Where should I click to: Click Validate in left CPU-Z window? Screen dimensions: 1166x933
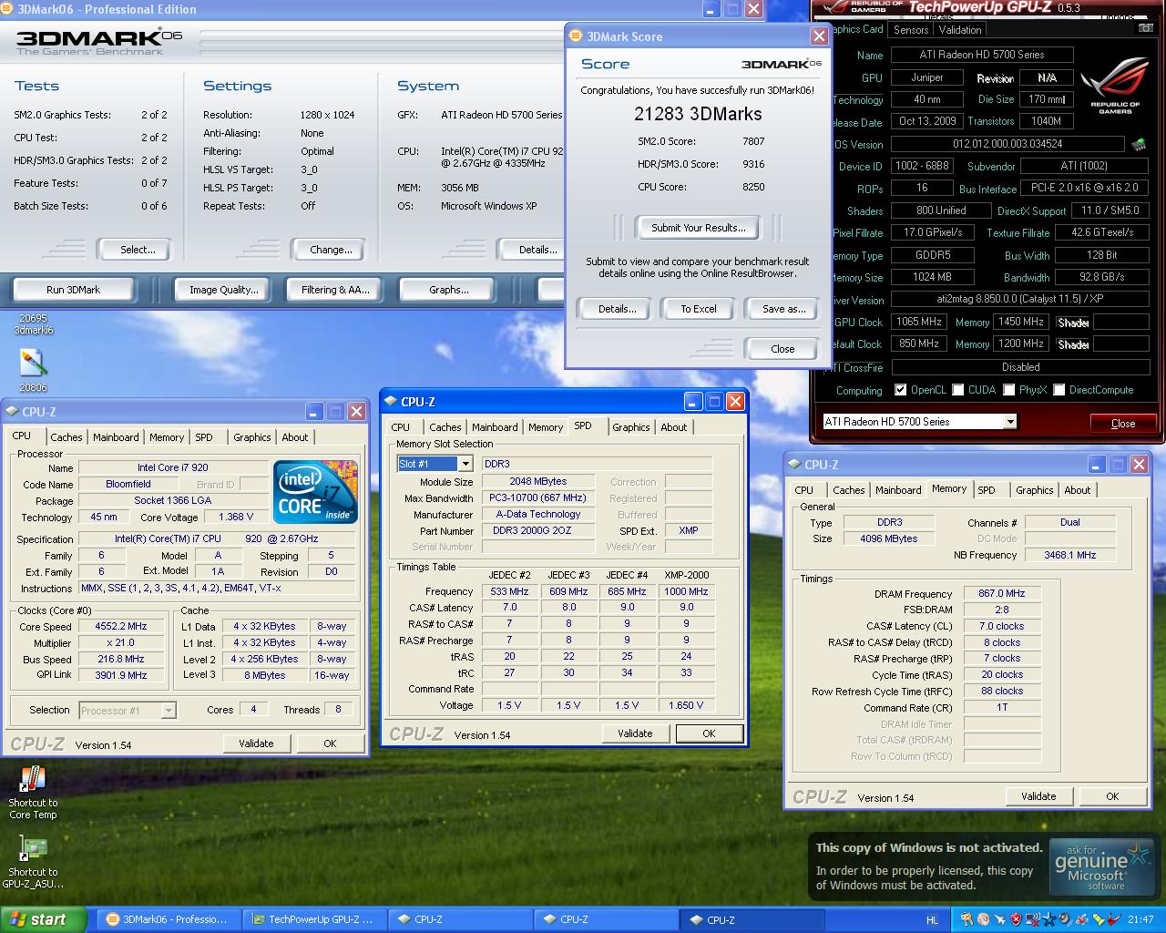tap(256, 743)
